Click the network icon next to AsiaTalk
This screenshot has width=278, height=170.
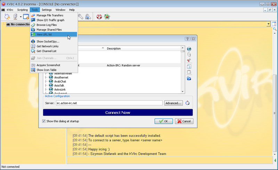pos(51,86)
